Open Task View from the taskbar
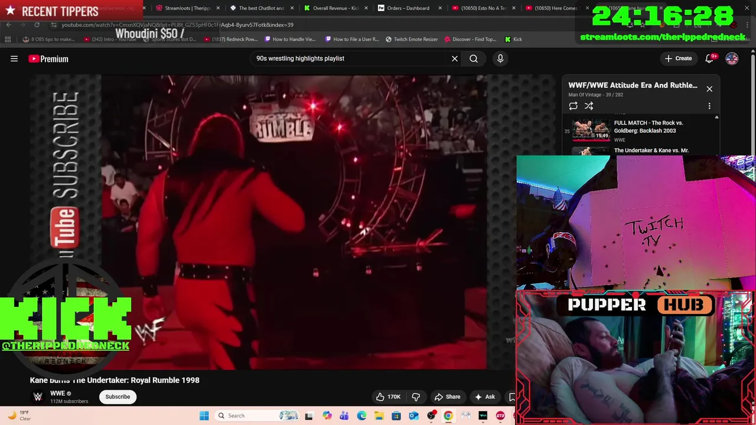This screenshot has height=425, width=756. pos(308,416)
